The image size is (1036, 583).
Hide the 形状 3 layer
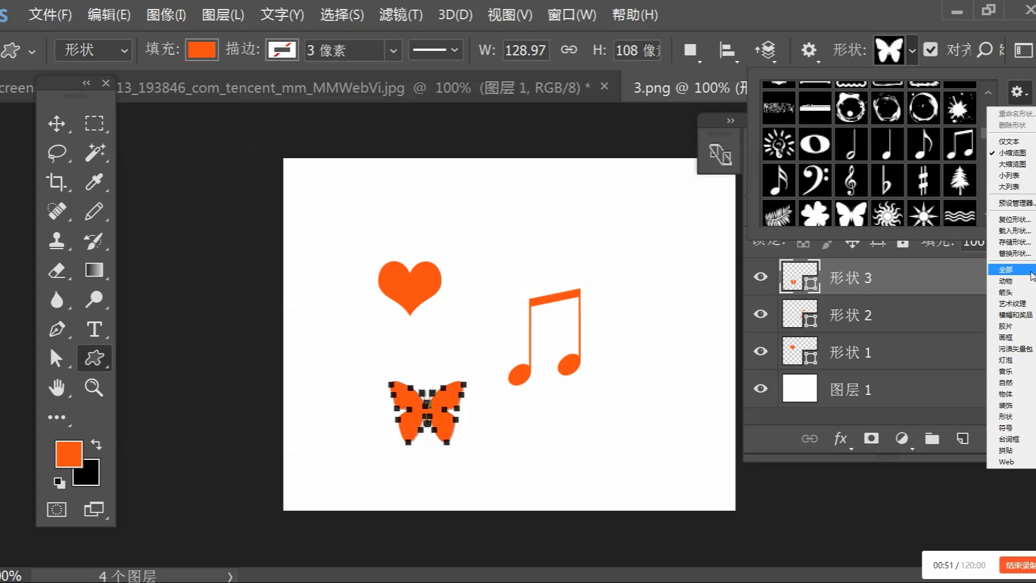[x=761, y=277]
